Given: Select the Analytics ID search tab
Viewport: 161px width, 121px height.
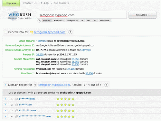Looking at the screenshot, I should (72, 20).
